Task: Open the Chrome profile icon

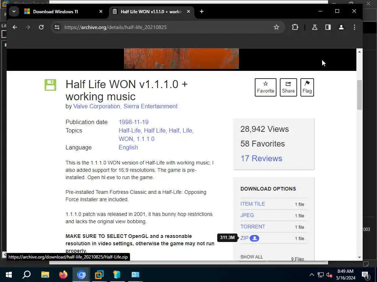Action: tap(341, 27)
